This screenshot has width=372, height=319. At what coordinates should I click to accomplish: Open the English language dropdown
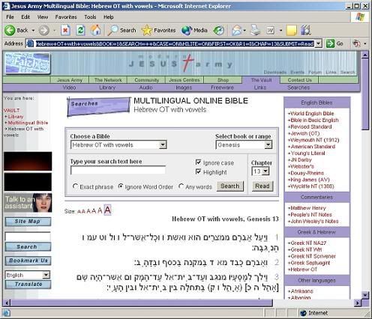46,275
